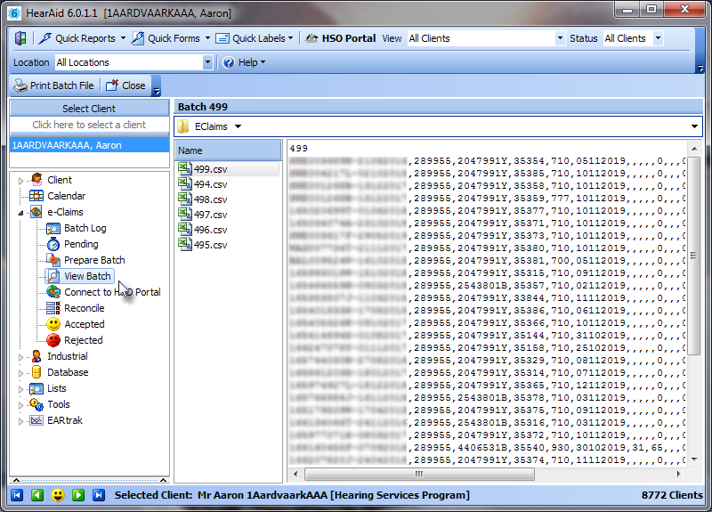Expand the Location dropdown

pyautogui.click(x=207, y=62)
